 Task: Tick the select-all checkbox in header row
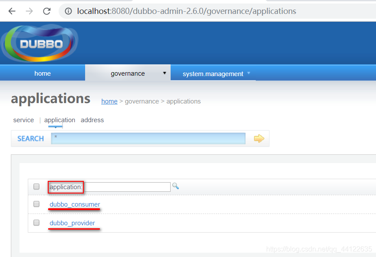coord(36,187)
